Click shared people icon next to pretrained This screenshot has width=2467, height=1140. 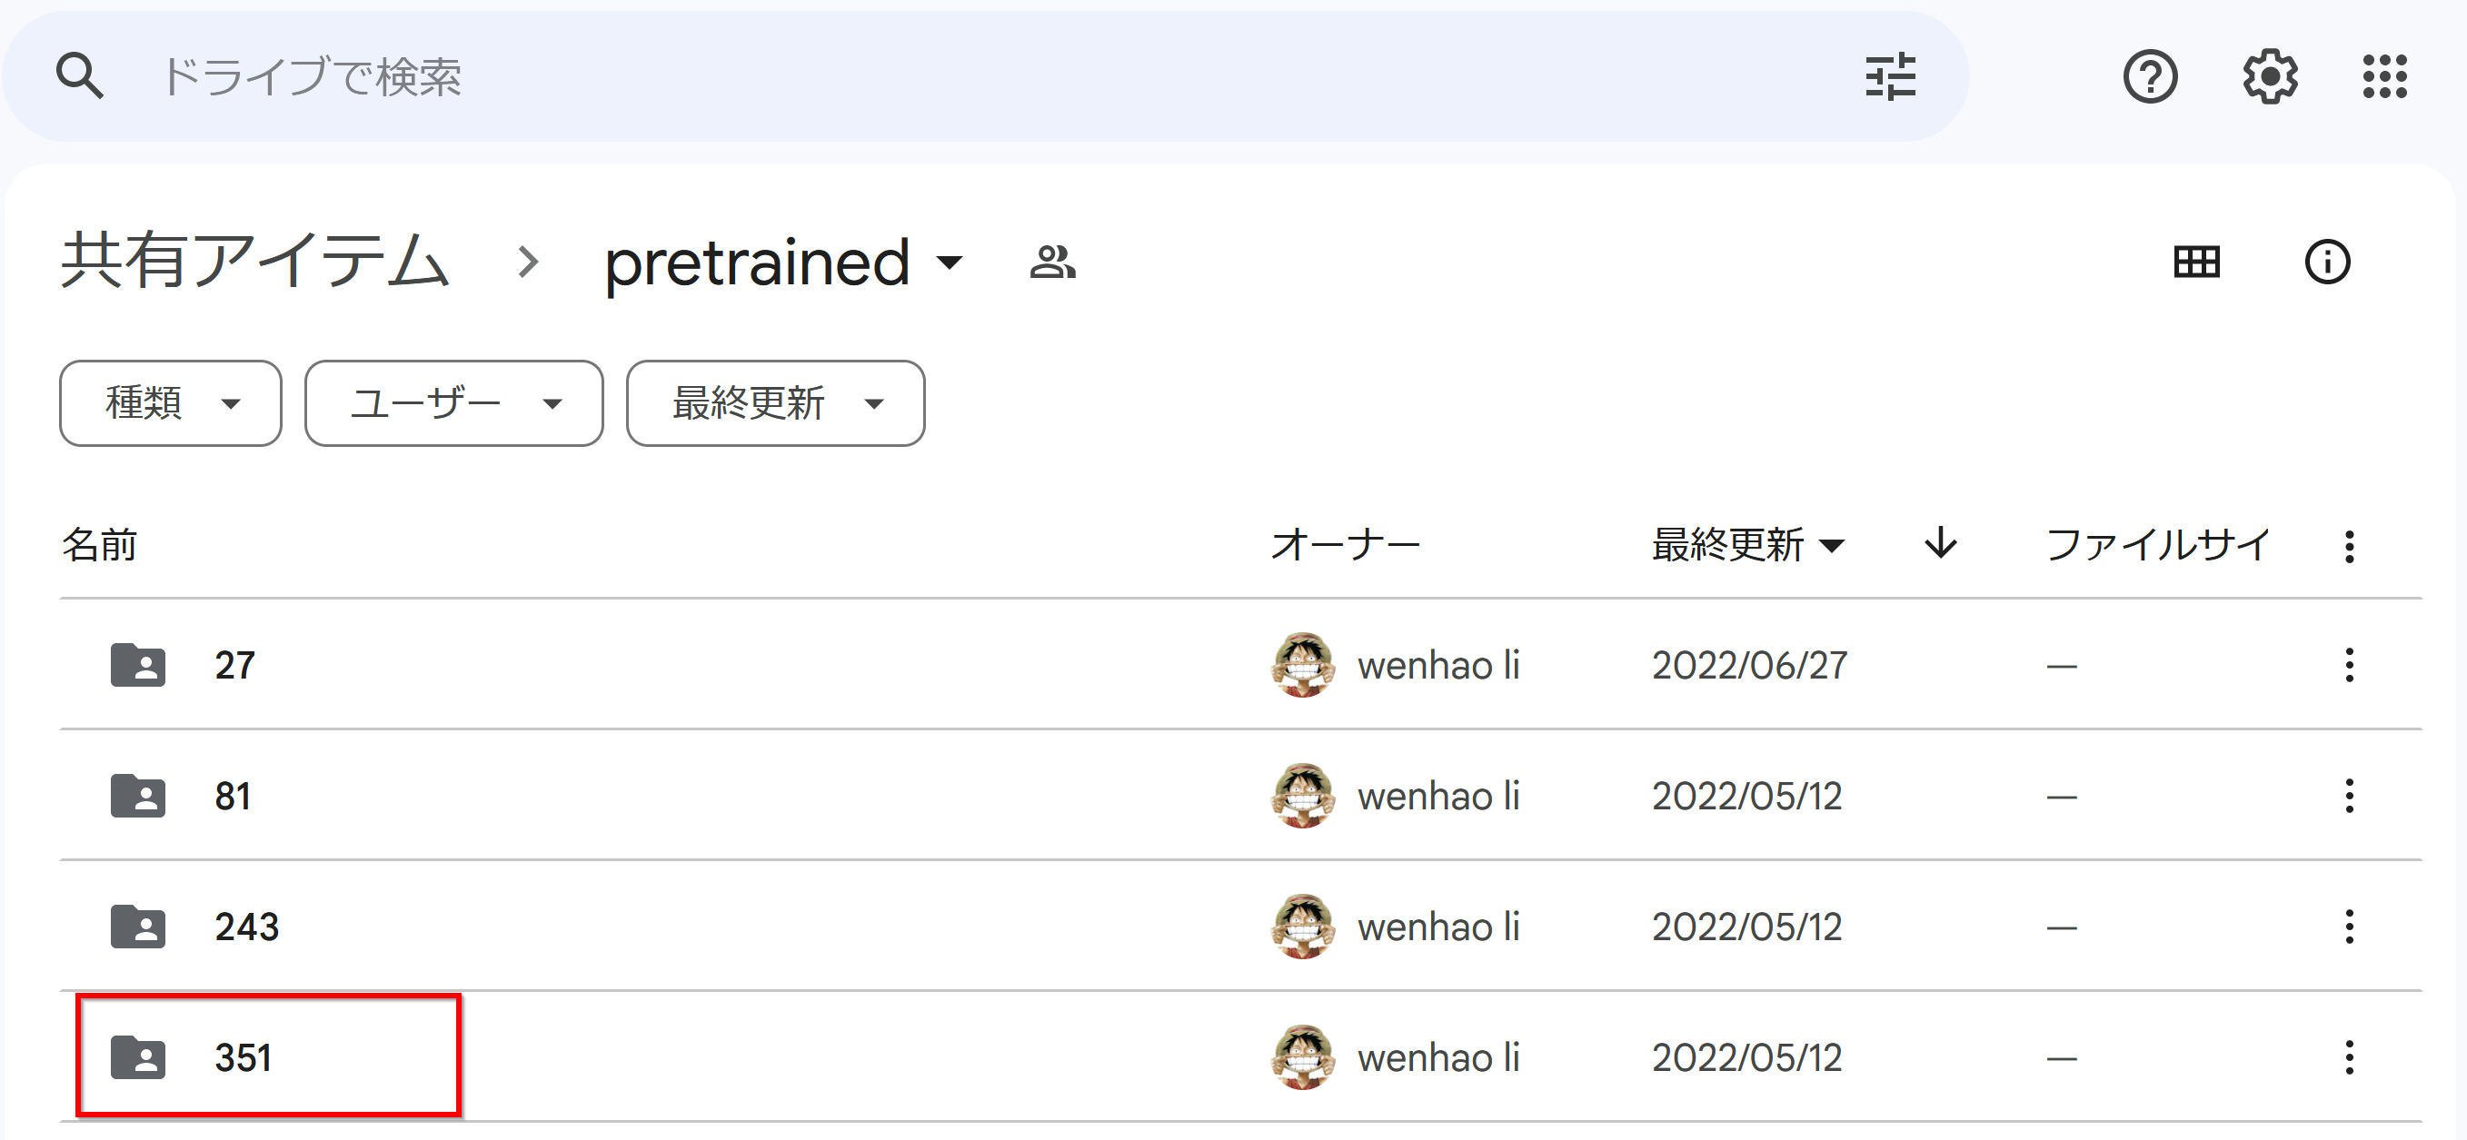click(x=1052, y=262)
